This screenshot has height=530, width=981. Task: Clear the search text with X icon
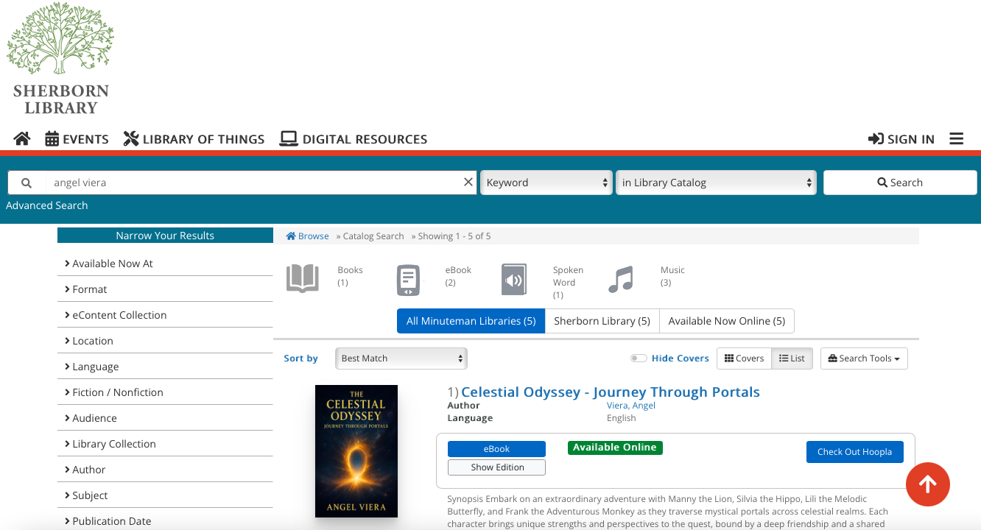(x=468, y=183)
